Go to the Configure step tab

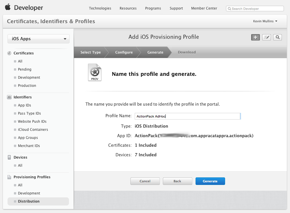point(124,52)
